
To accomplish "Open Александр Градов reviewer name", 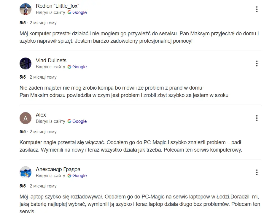I will (58, 169).
